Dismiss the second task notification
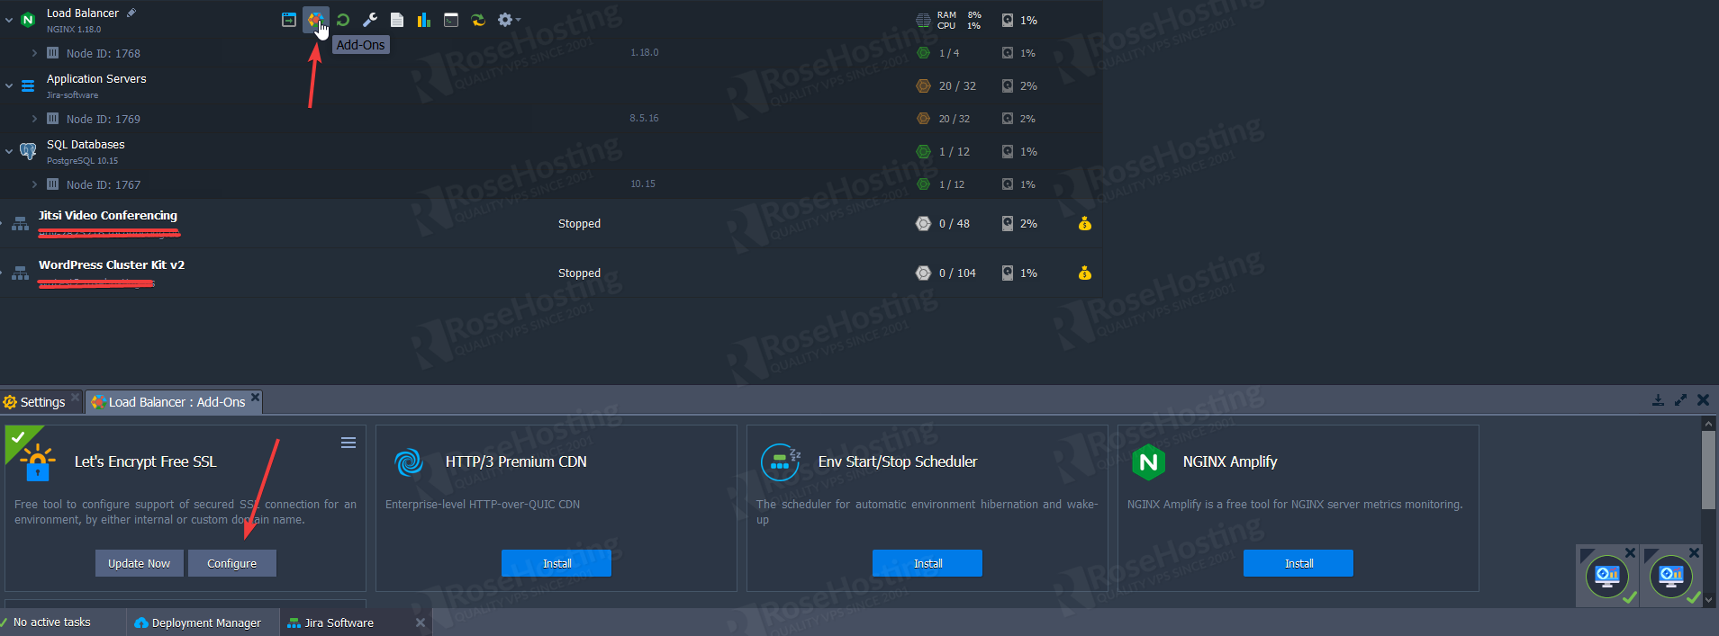Image resolution: width=1719 pixels, height=636 pixels. coord(1694,552)
